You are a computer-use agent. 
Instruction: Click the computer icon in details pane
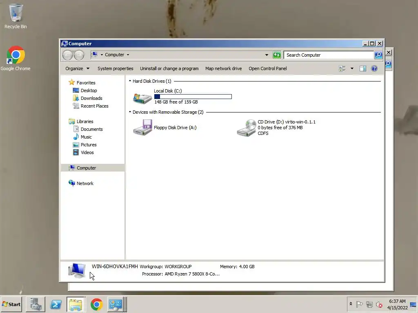tap(77, 271)
